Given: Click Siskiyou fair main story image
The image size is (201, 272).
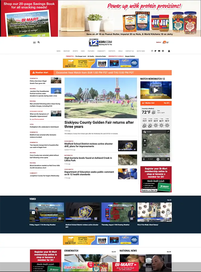Looking at the screenshot, I should [101, 98].
